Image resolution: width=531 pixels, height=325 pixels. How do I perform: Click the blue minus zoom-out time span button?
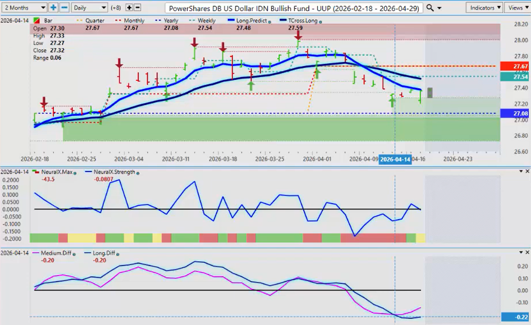(64, 8)
